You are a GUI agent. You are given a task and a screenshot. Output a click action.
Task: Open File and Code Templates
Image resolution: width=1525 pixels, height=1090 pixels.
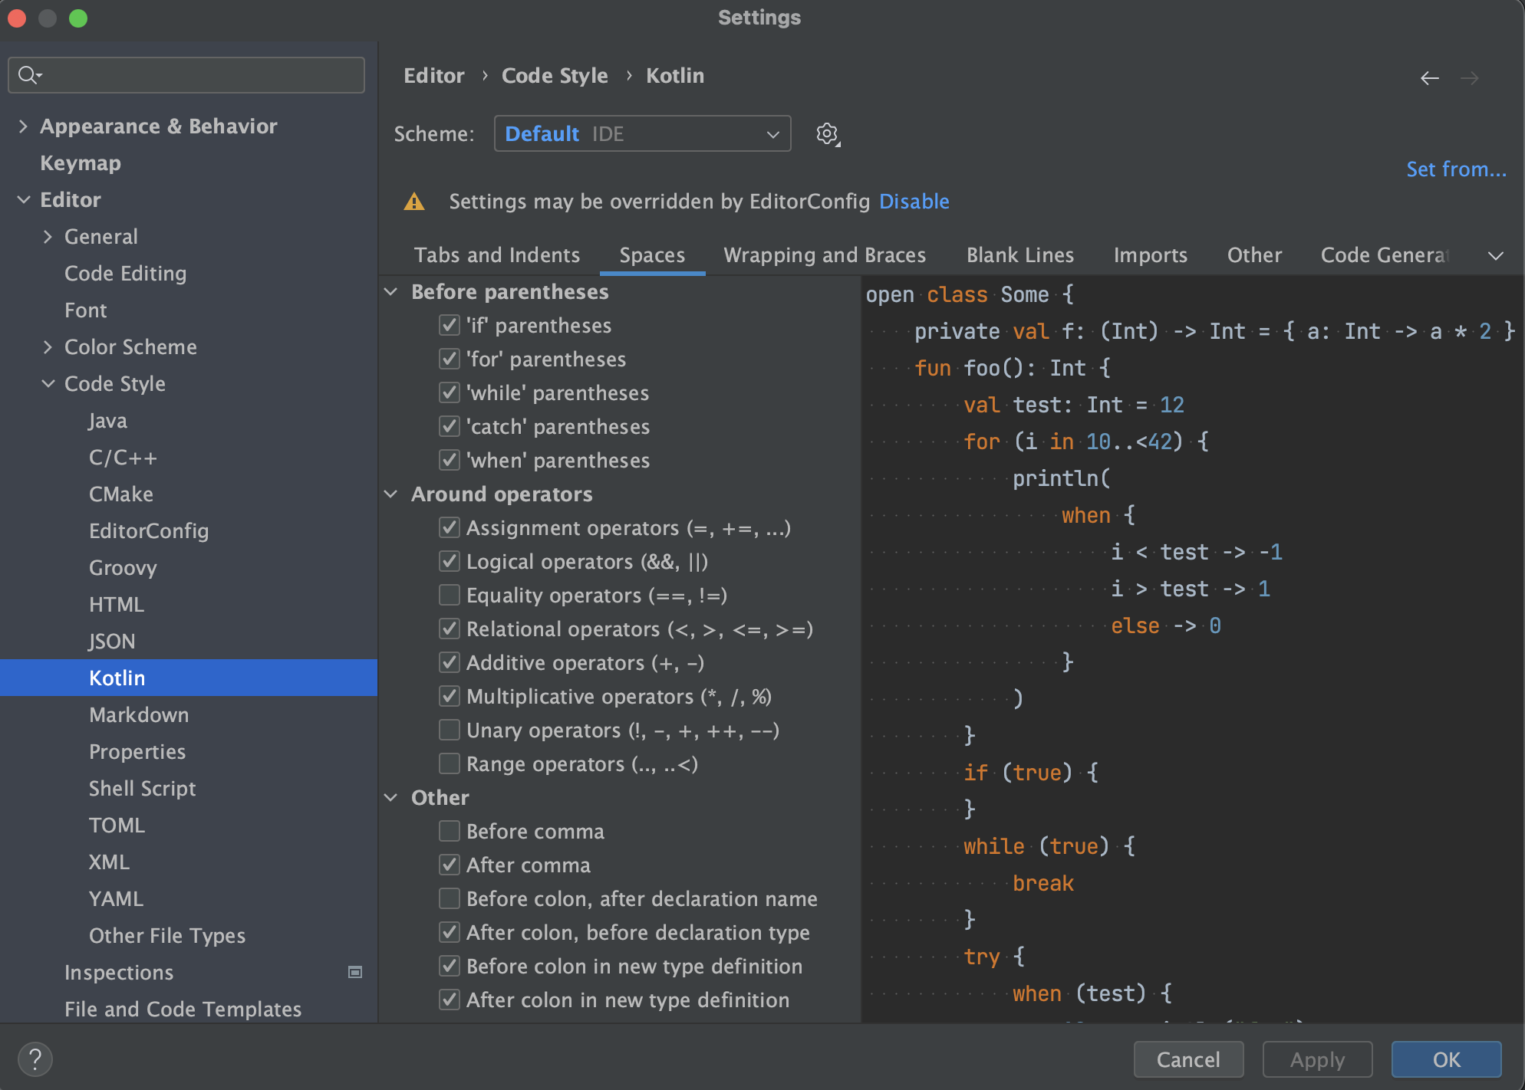click(x=183, y=1009)
